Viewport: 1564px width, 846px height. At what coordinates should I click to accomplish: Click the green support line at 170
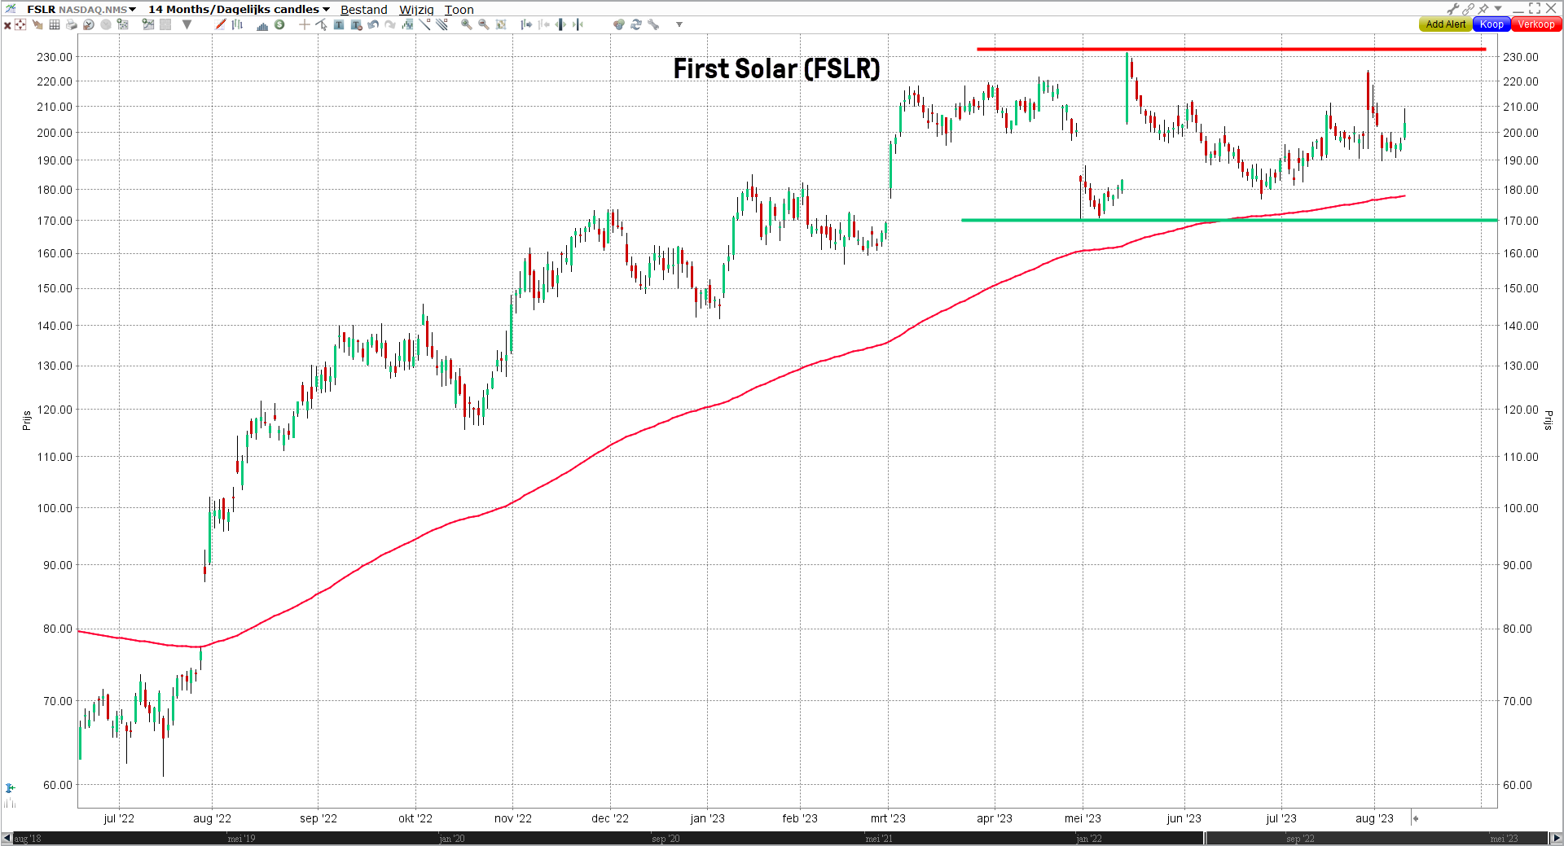1229,220
